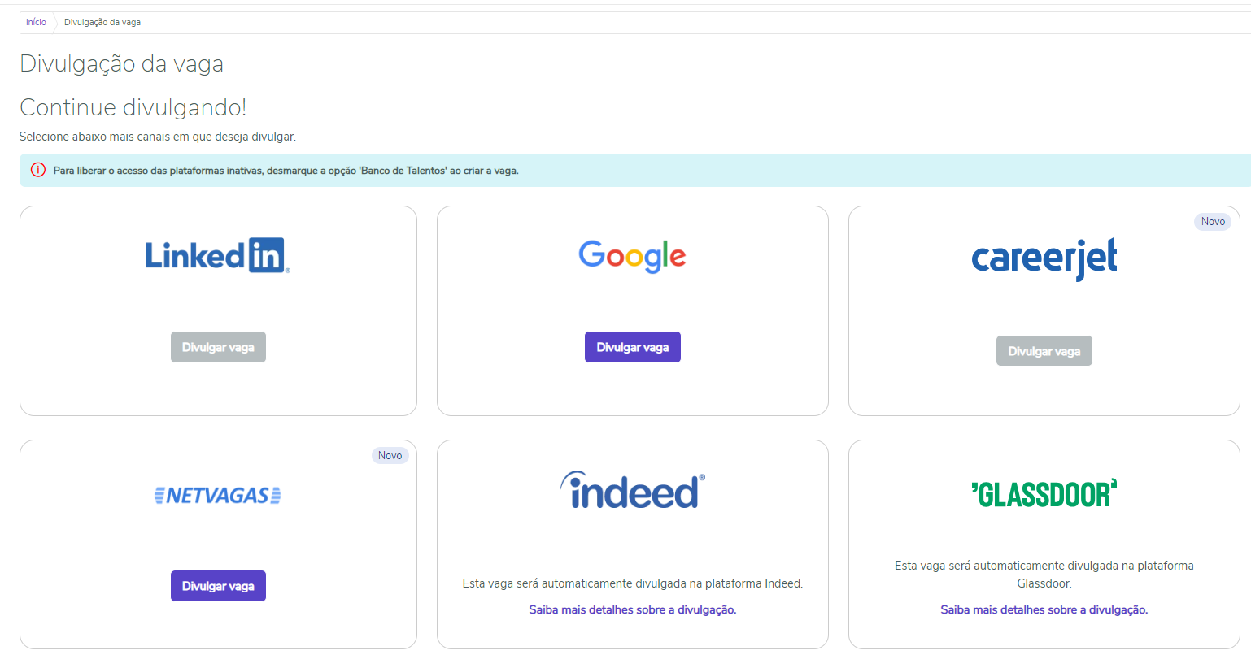1251x655 pixels.
Task: Click the Glassdoor logo
Action: pos(1044,494)
